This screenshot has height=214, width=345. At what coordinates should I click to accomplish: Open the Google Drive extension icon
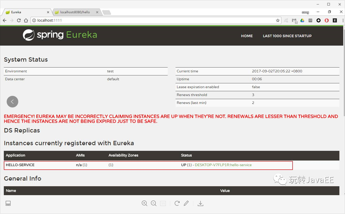click(302, 20)
